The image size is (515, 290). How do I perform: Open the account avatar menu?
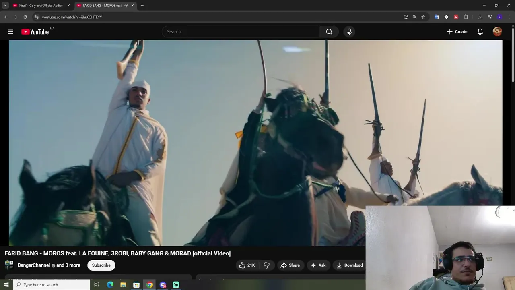[x=497, y=32]
